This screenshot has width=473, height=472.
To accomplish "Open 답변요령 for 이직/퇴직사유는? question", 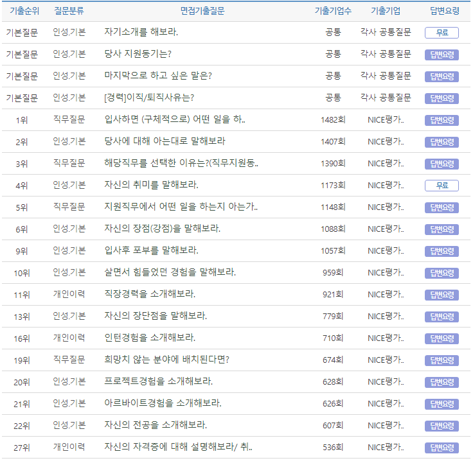I will 442,98.
